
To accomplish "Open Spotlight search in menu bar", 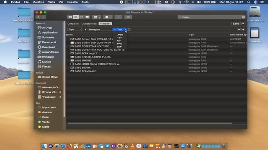I will [248, 2].
